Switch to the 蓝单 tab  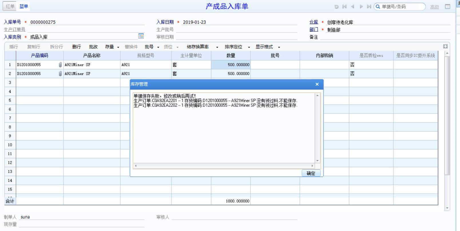(x=24, y=6)
